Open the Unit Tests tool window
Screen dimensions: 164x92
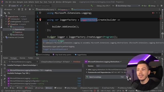pos(39,88)
